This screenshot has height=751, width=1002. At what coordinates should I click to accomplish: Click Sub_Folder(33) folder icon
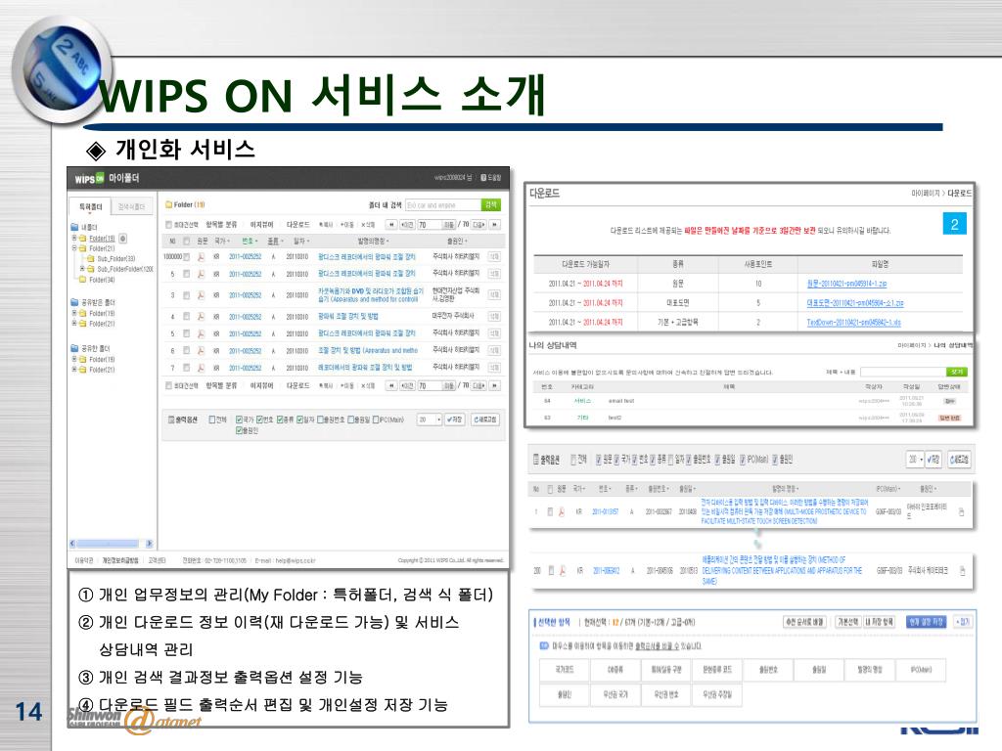tap(90, 258)
